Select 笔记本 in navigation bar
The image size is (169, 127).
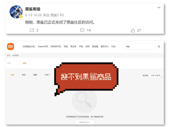point(73,47)
